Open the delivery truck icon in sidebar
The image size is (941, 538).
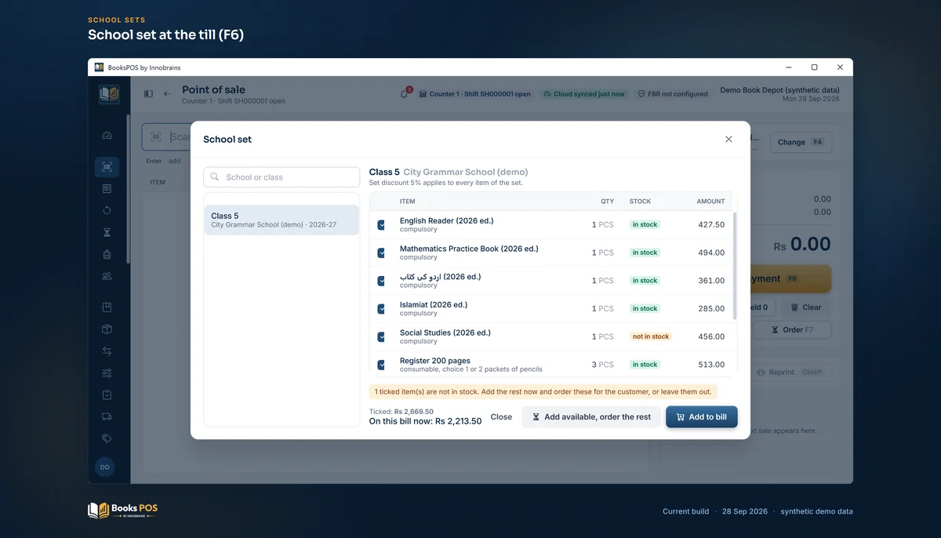pos(107,416)
